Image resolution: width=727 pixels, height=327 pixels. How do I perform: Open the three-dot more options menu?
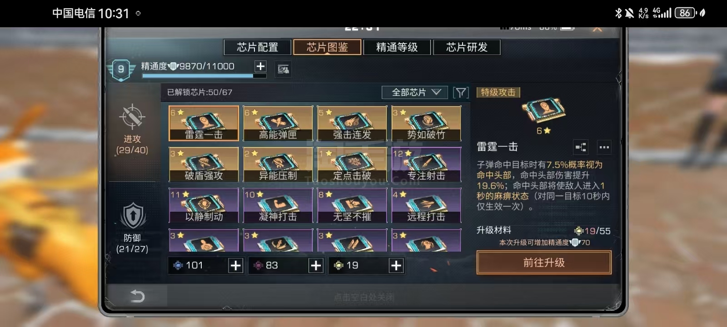604,147
